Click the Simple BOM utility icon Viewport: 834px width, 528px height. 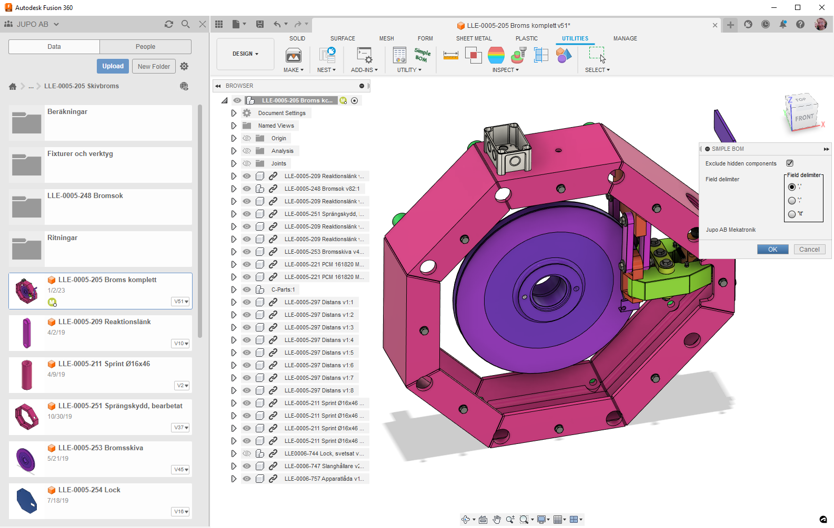(422, 55)
